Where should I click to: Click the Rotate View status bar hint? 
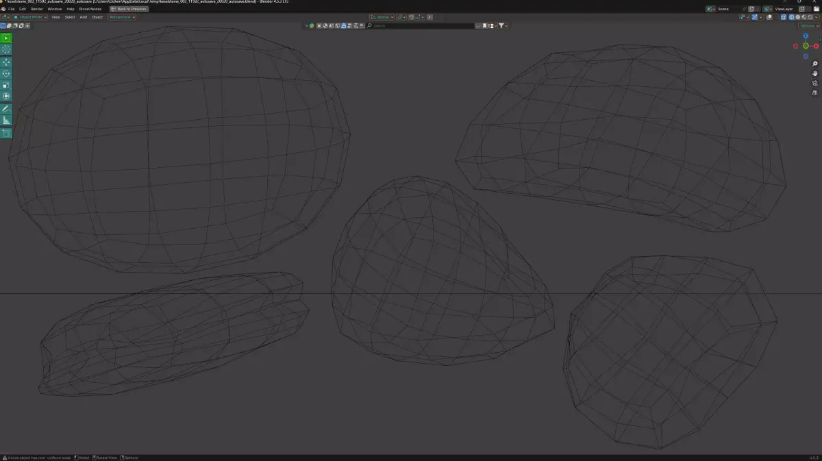106,458
